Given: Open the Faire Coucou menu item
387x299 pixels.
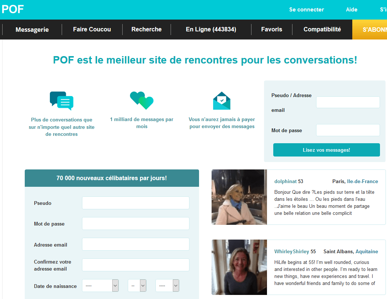Looking at the screenshot, I should point(92,30).
